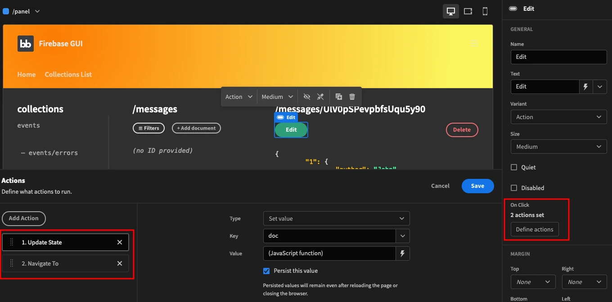Screen dimensions: 612x302
Task: Open the /panel screen dropdown
Action: (x=37, y=11)
